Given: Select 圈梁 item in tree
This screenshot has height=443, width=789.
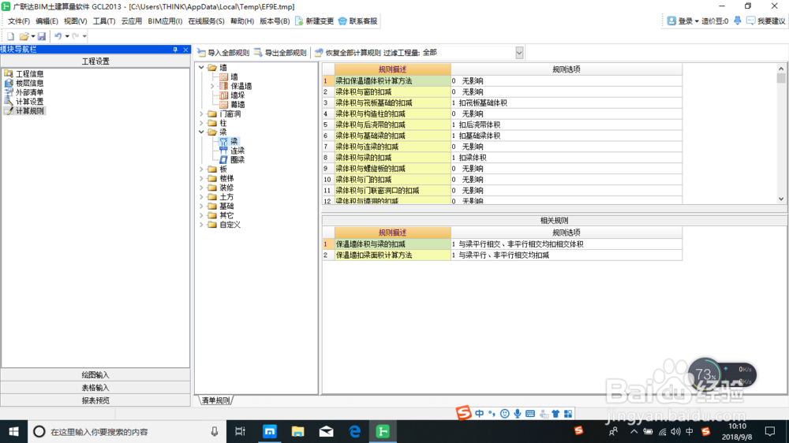Looking at the screenshot, I should 237,160.
